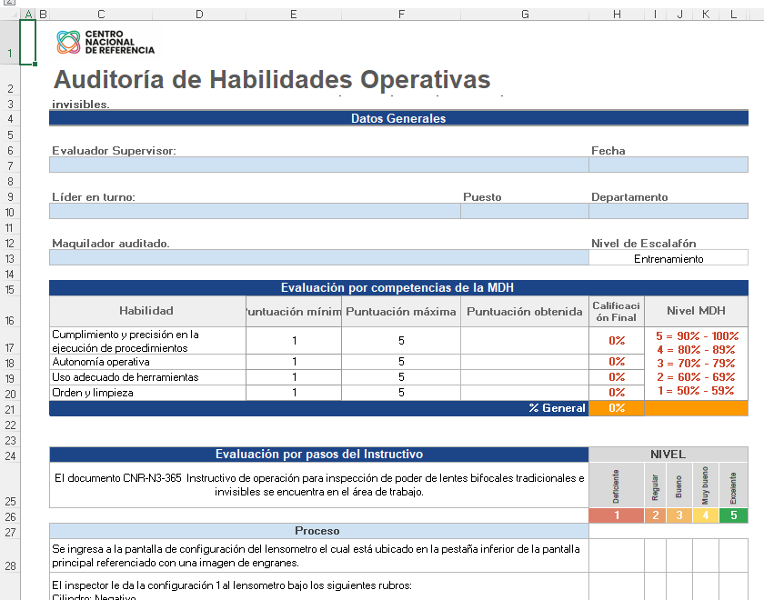Image resolution: width=764 pixels, height=600 pixels.
Task: Click the Evaluación por competencias title bar
Action: [397, 287]
